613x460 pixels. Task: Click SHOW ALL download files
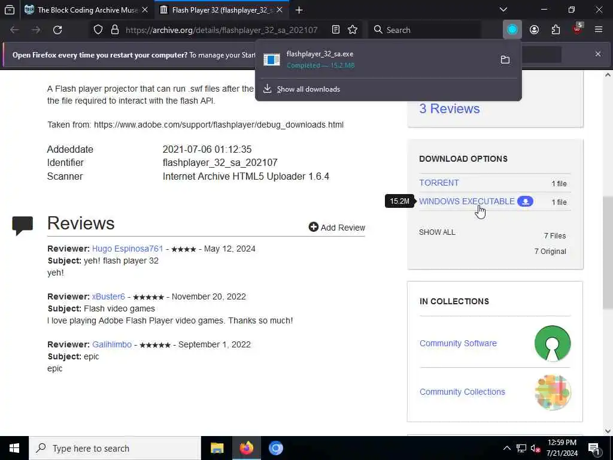pos(437,232)
